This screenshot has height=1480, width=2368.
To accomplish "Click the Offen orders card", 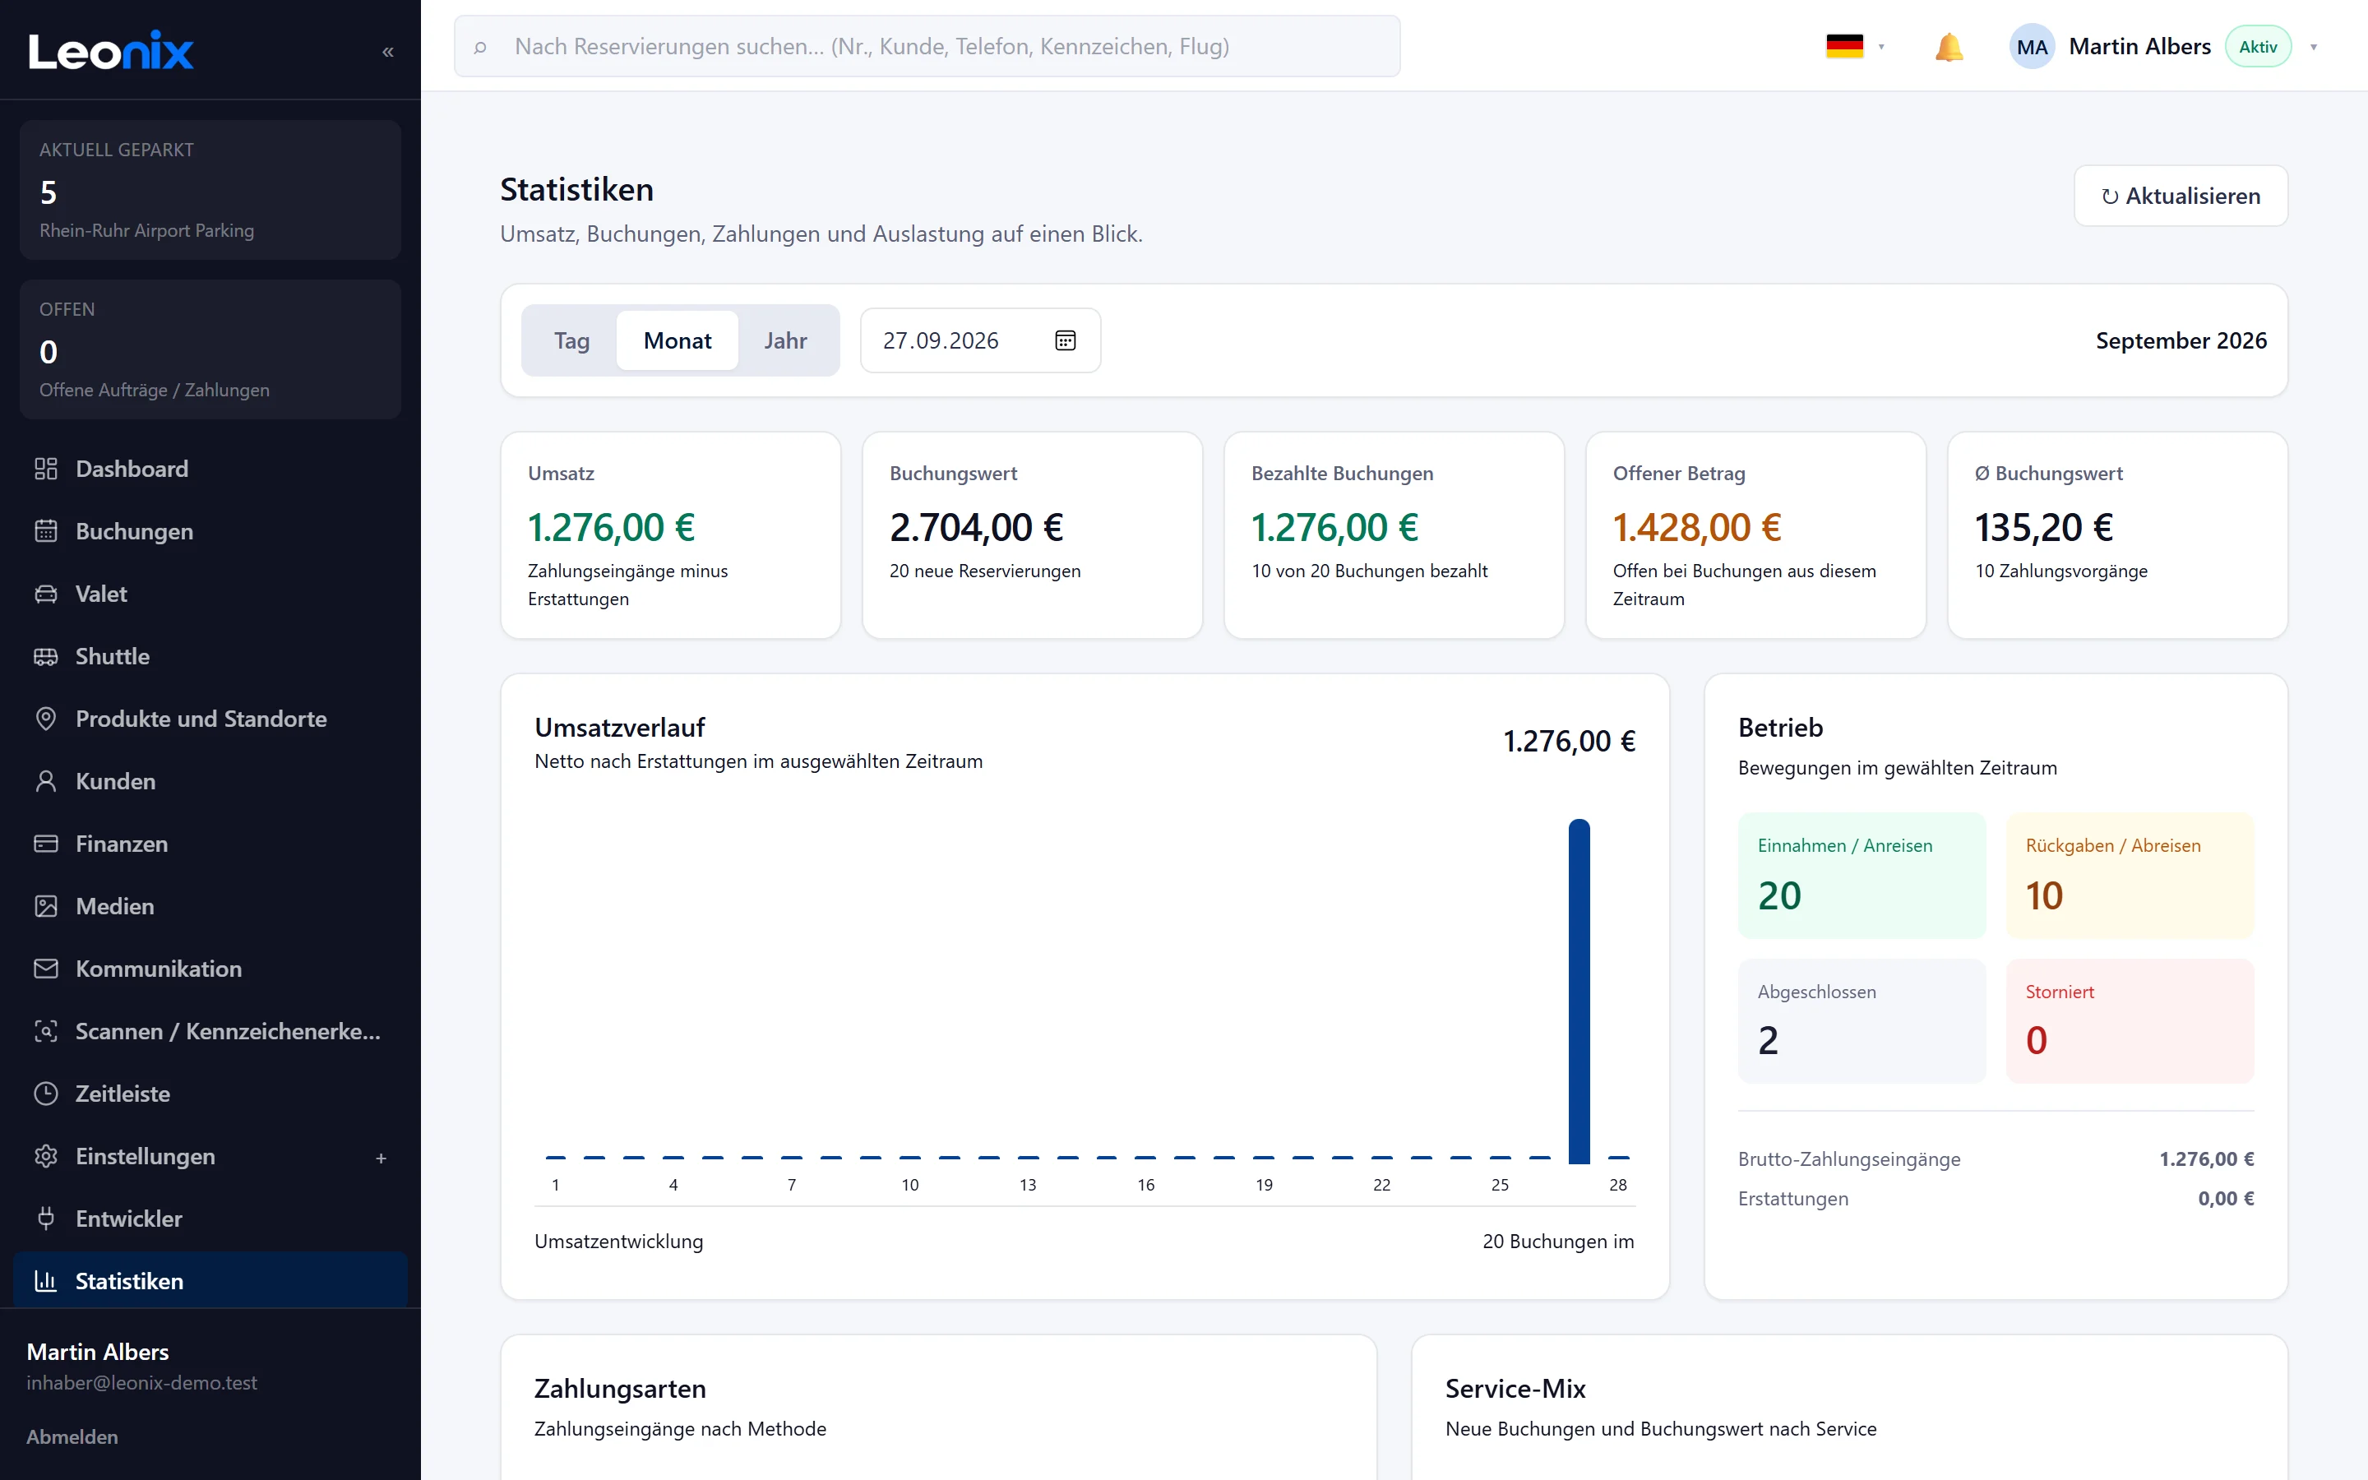I will (x=210, y=349).
